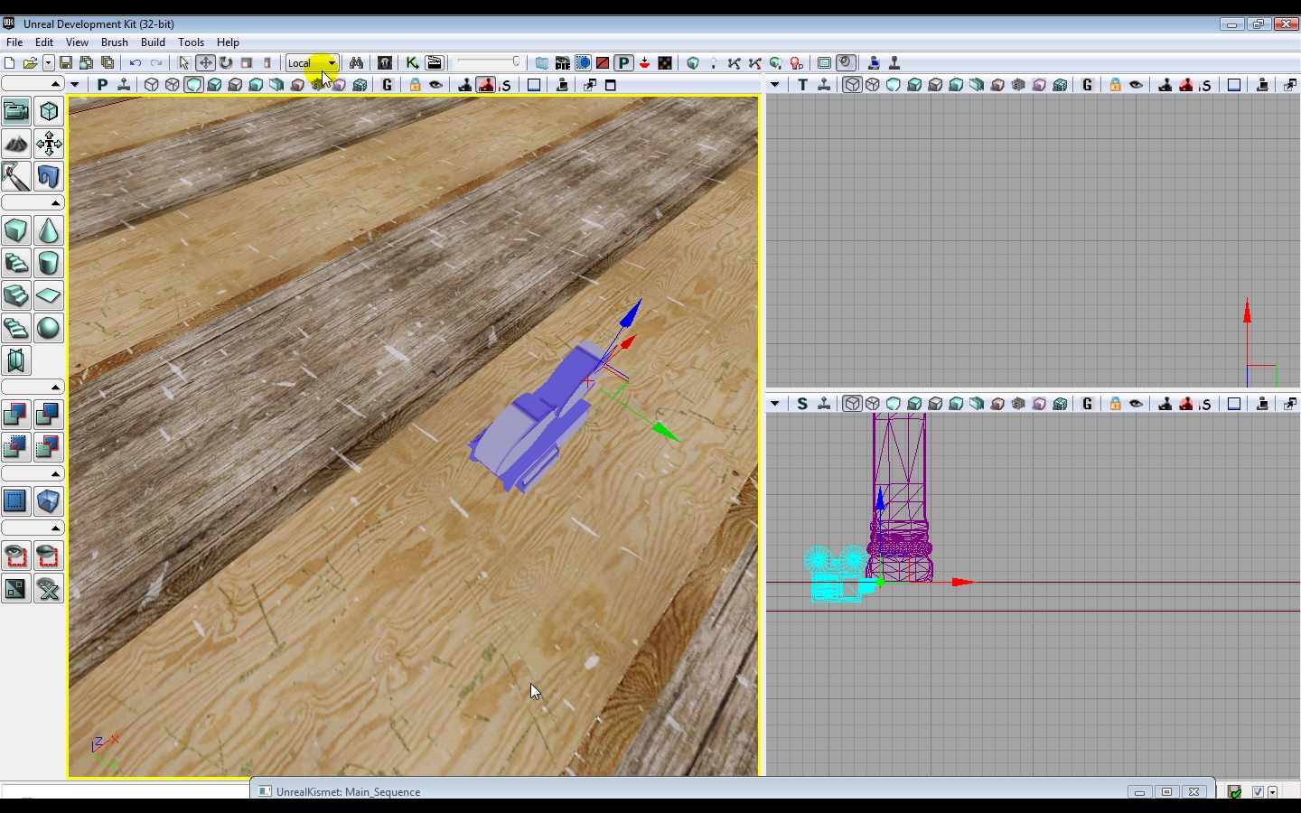Click the S side viewport type button
Viewport: 1301px width, 813px height.
pyautogui.click(x=802, y=404)
